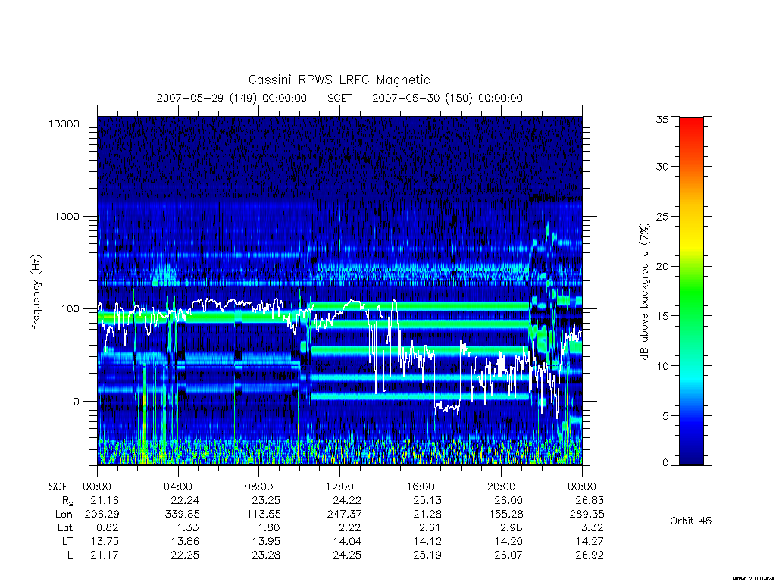Click the L value 23.28
The height and width of the screenshot is (582, 776).
coord(266,555)
